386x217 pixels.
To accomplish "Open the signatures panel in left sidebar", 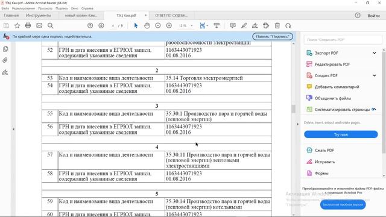I will tap(5, 72).
